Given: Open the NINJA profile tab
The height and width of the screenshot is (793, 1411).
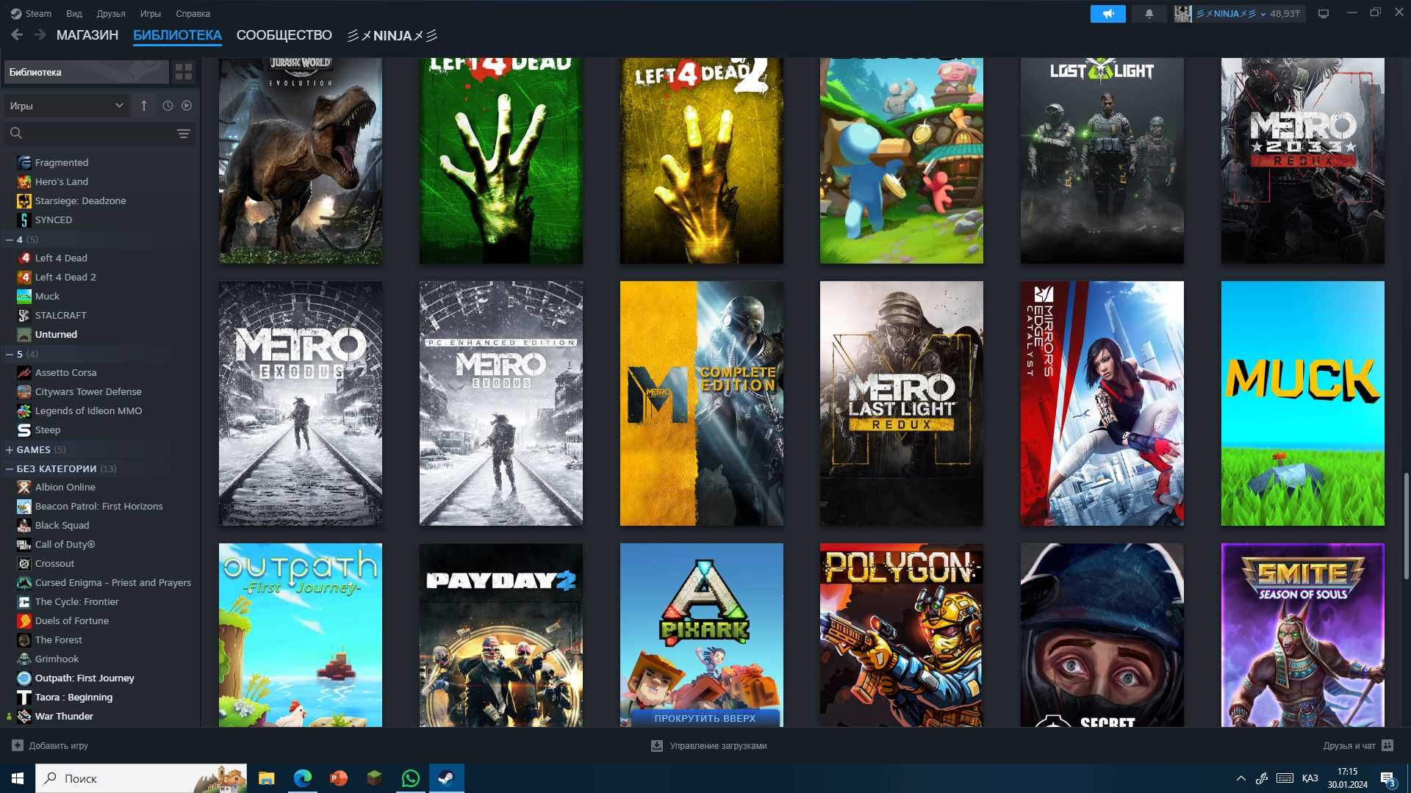Looking at the screenshot, I should pos(392,35).
